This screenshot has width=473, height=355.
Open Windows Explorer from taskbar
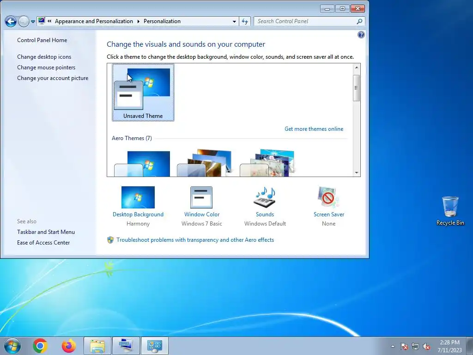(97, 346)
